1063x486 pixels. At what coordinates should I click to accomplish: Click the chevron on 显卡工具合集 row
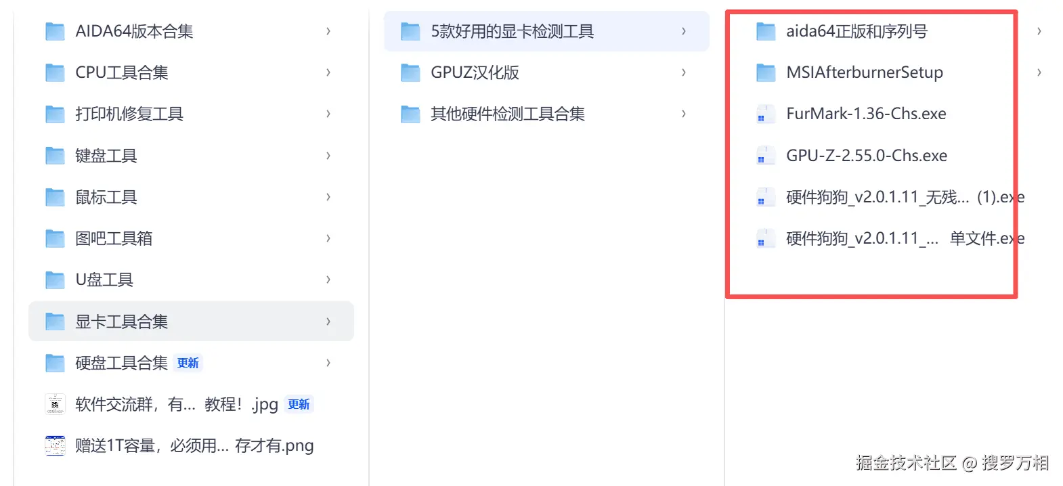(x=328, y=322)
